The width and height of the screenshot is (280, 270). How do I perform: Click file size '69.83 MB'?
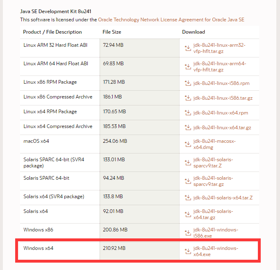(x=113, y=64)
